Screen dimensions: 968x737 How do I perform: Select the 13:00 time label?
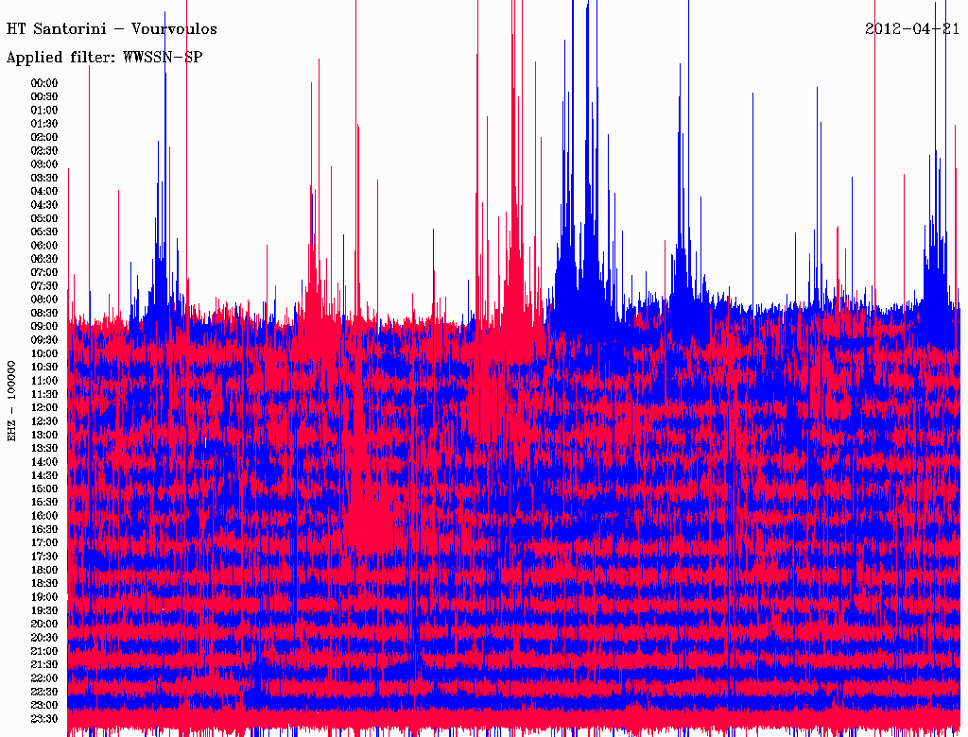(x=44, y=435)
